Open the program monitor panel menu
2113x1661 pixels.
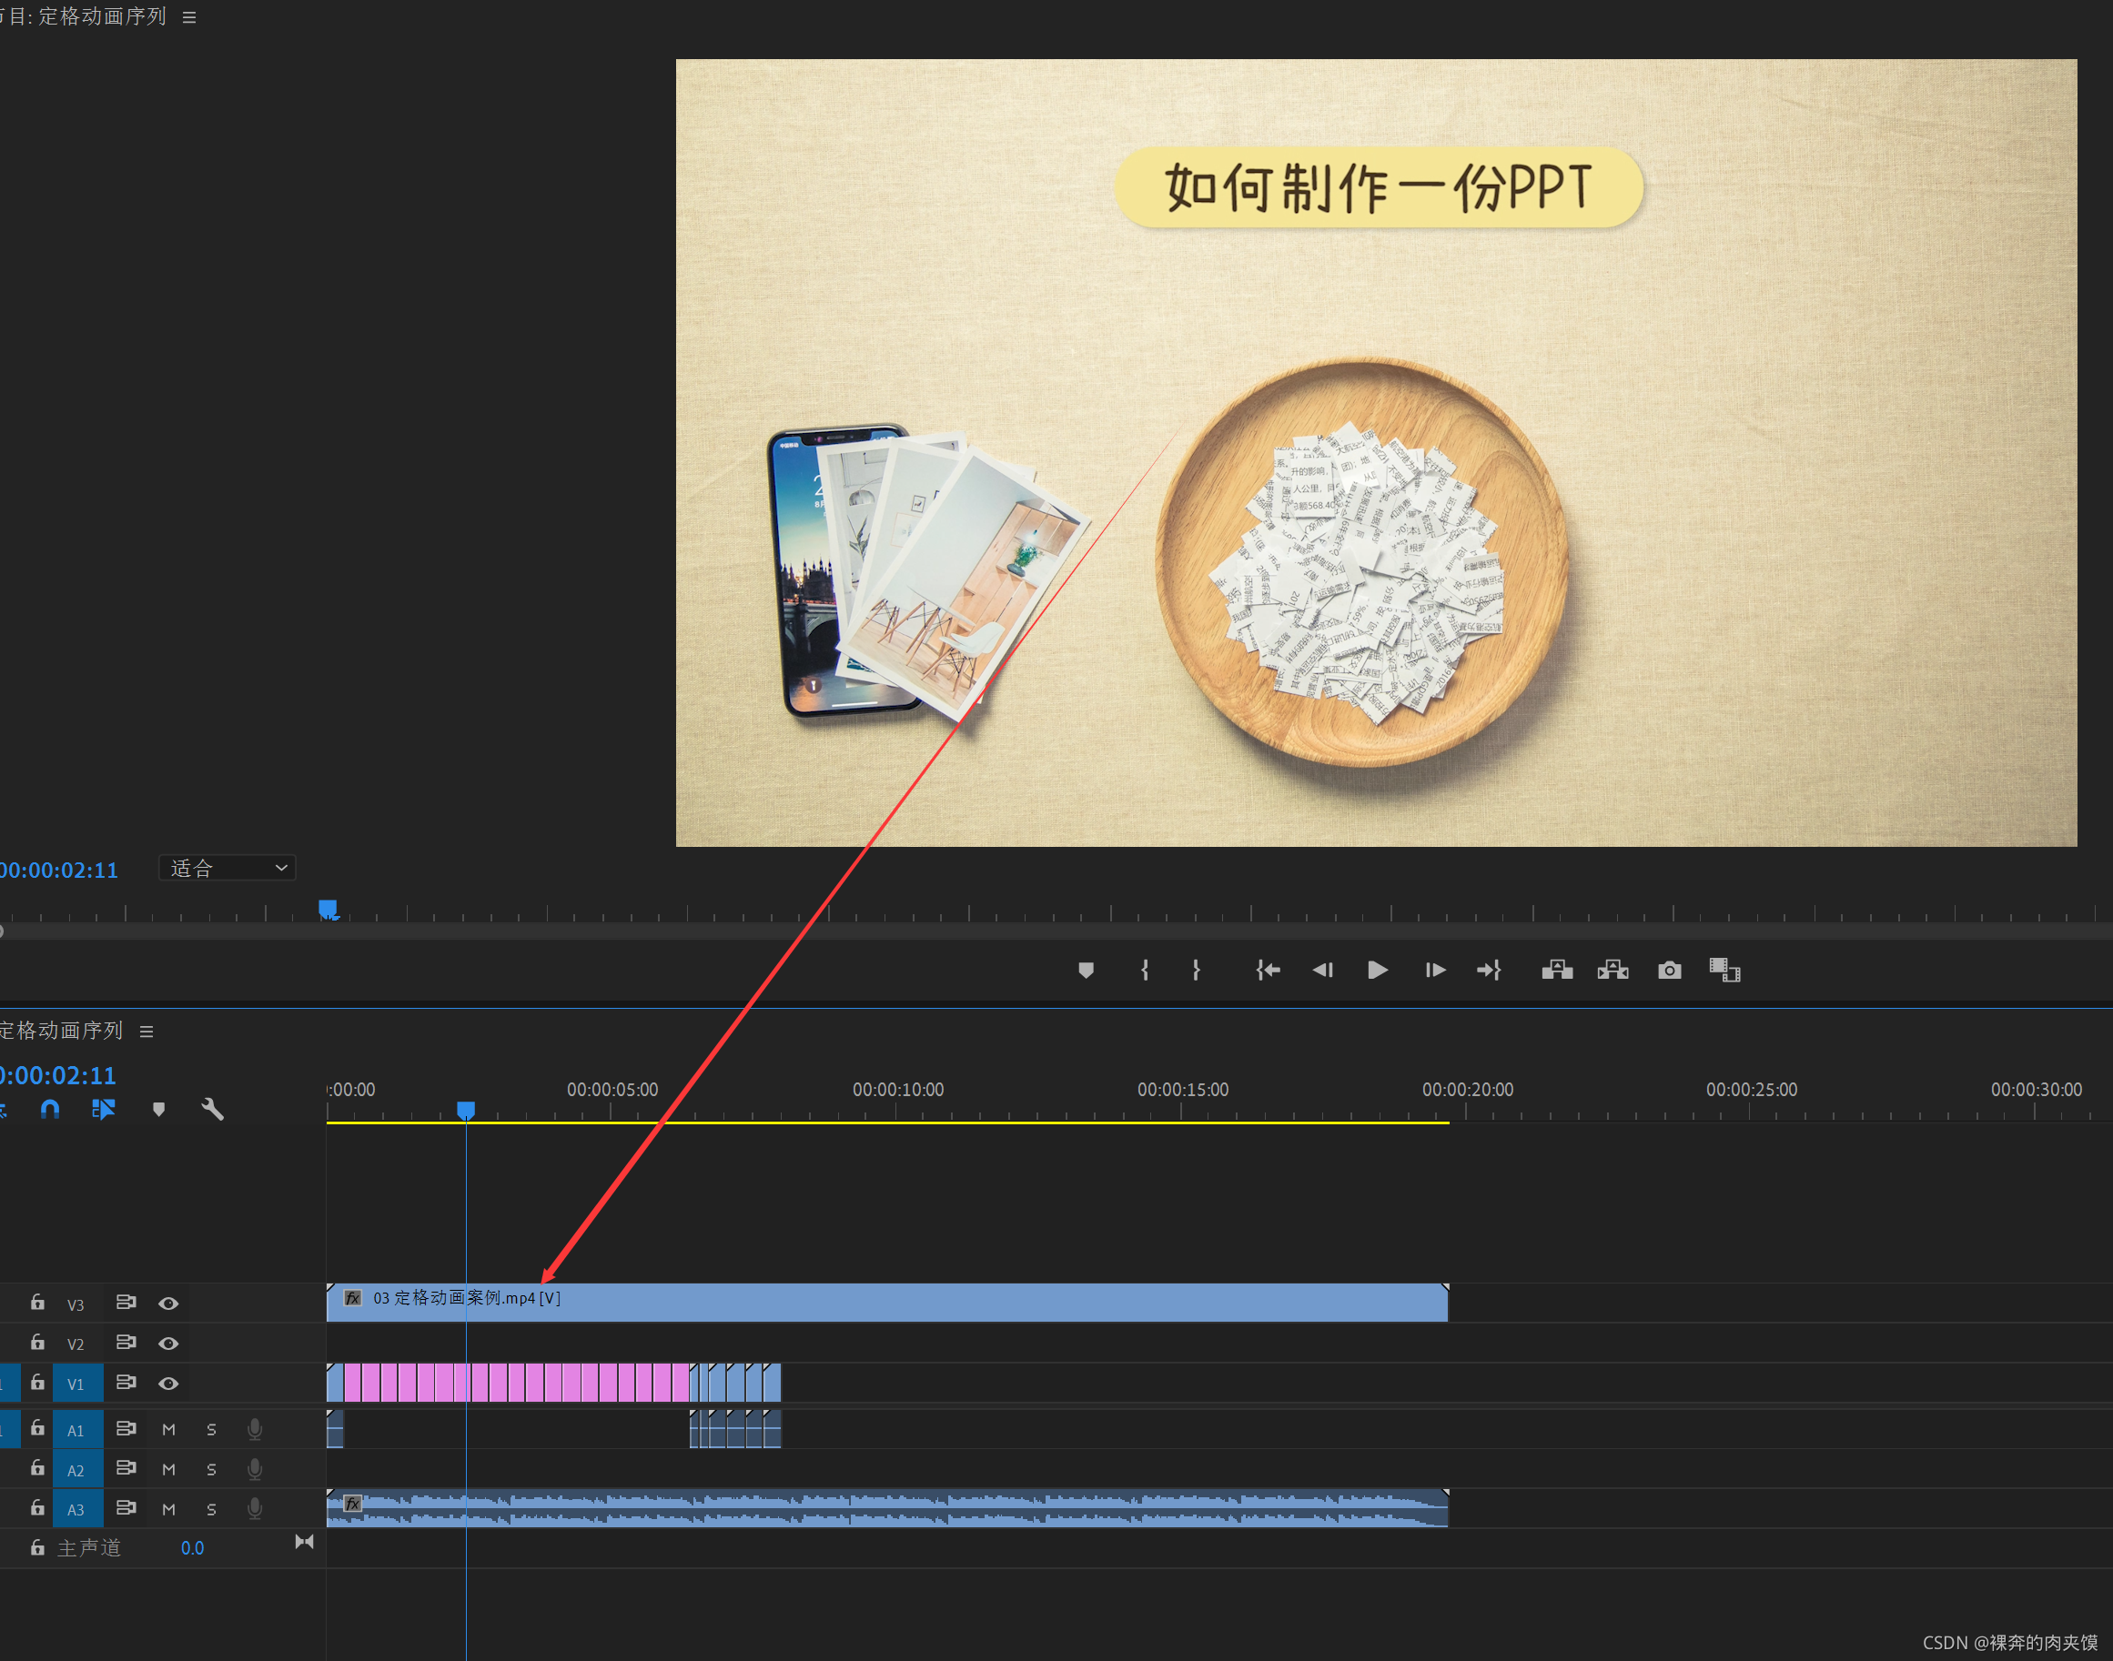188,17
